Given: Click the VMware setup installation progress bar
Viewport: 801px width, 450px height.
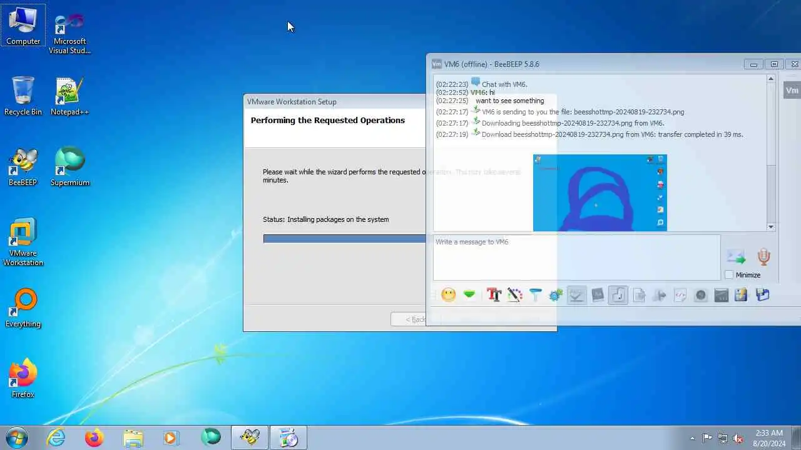Looking at the screenshot, I should pyautogui.click(x=345, y=239).
